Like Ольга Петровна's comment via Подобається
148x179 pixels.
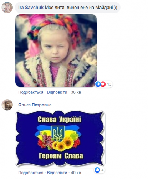point(31,173)
